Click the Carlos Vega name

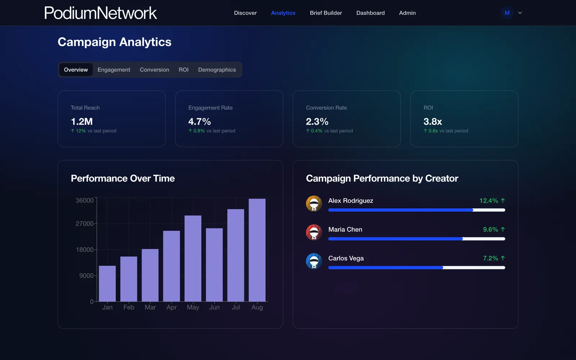click(346, 258)
